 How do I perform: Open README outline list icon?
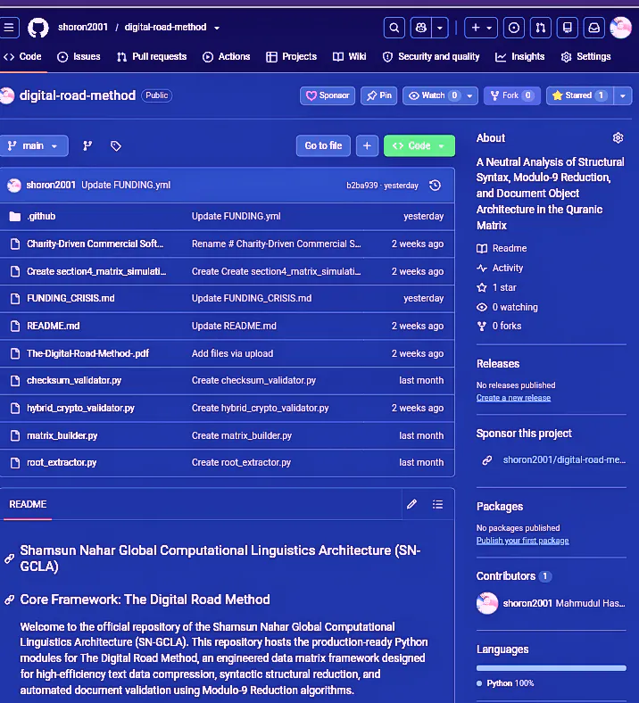coord(437,504)
